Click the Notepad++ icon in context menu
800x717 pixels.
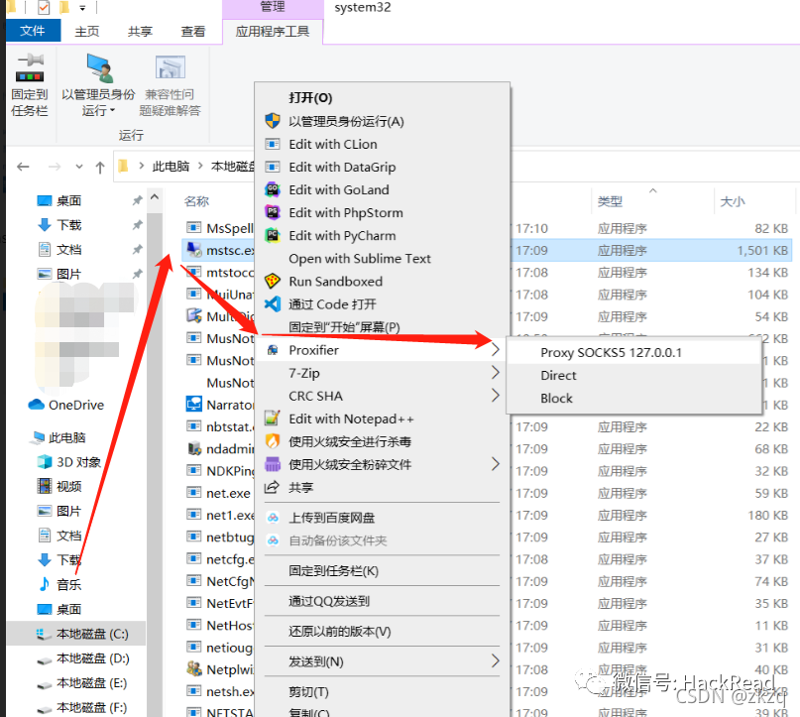pyautogui.click(x=273, y=418)
